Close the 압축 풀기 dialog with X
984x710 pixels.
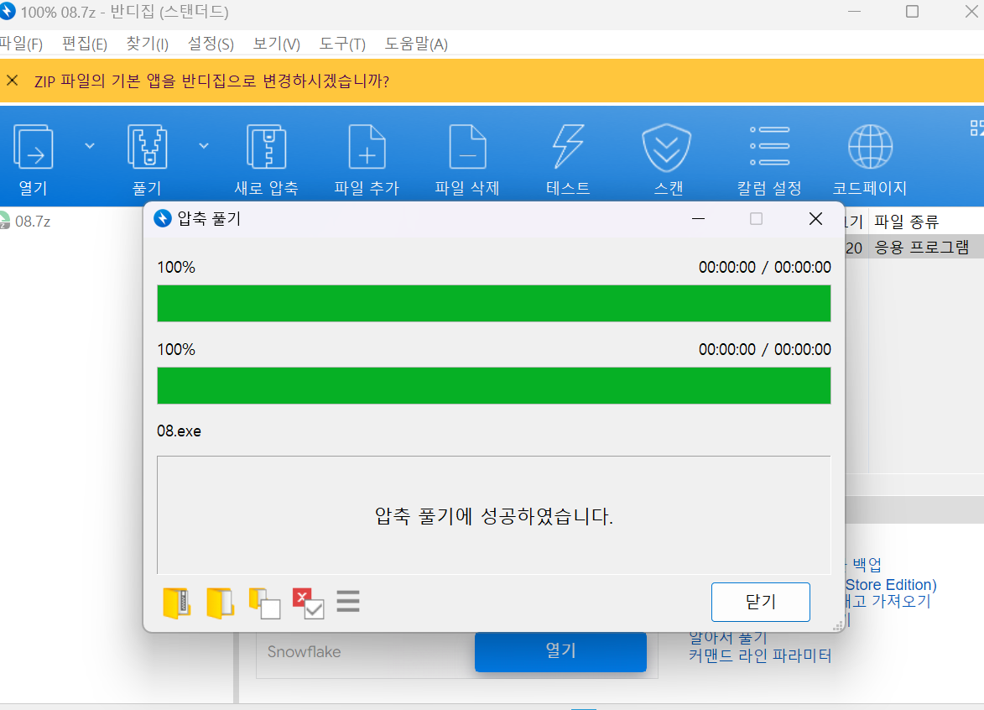point(815,218)
